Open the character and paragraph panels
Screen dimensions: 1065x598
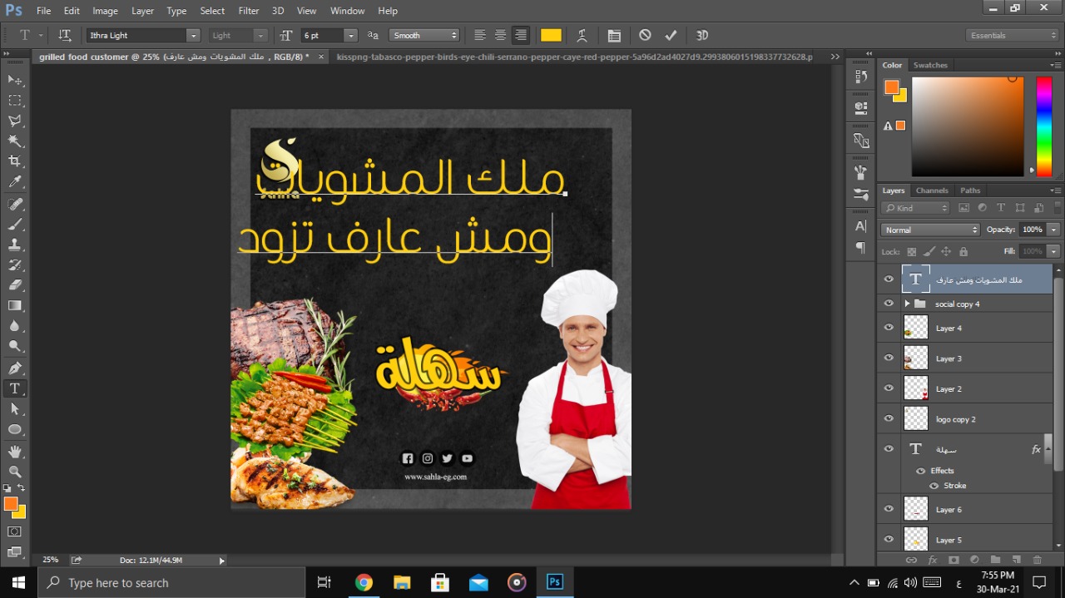(614, 36)
